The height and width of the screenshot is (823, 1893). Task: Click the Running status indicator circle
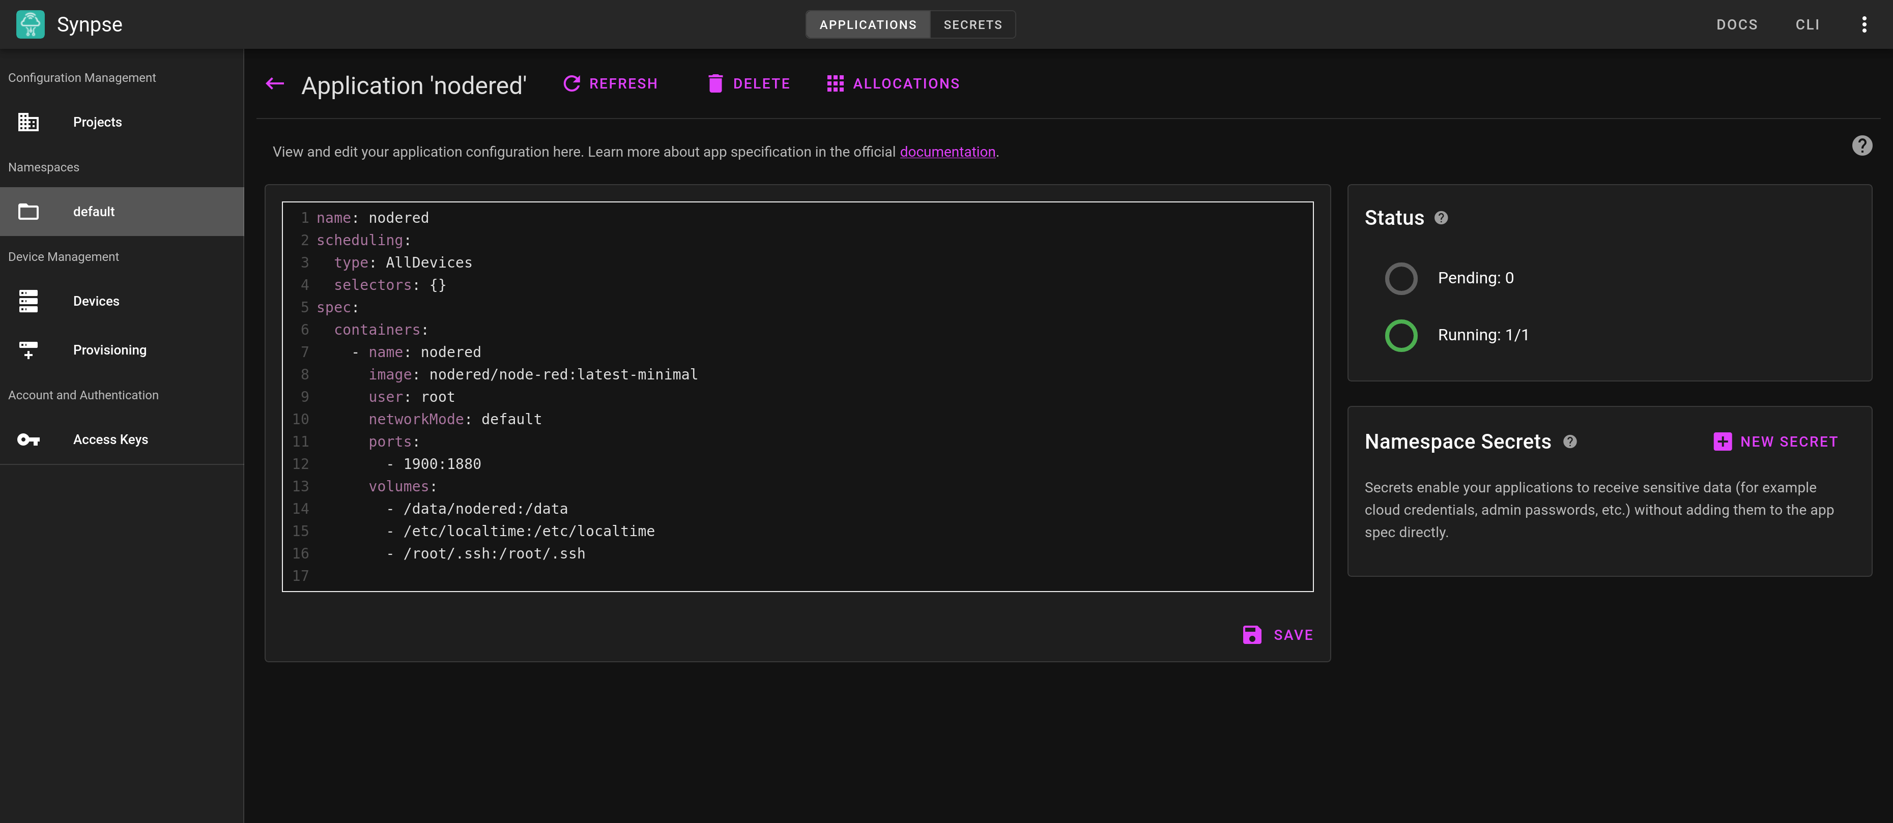pyautogui.click(x=1401, y=335)
